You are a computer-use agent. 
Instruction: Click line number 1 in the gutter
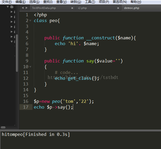pyautogui.click(x=27, y=15)
